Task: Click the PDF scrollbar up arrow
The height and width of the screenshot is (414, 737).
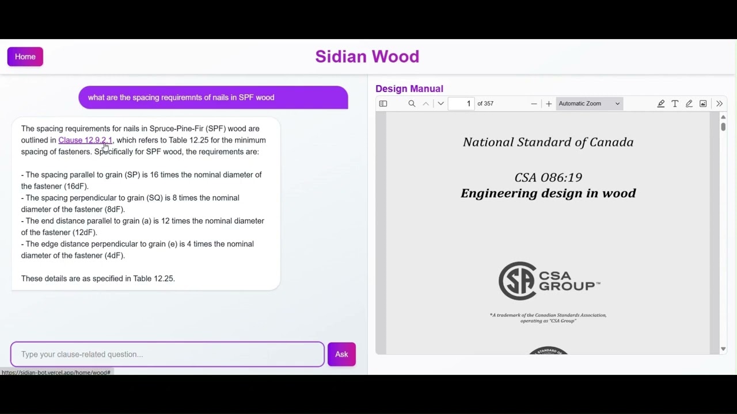Action: (x=723, y=117)
